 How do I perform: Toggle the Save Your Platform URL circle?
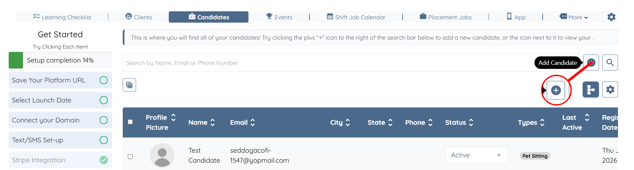point(104,80)
